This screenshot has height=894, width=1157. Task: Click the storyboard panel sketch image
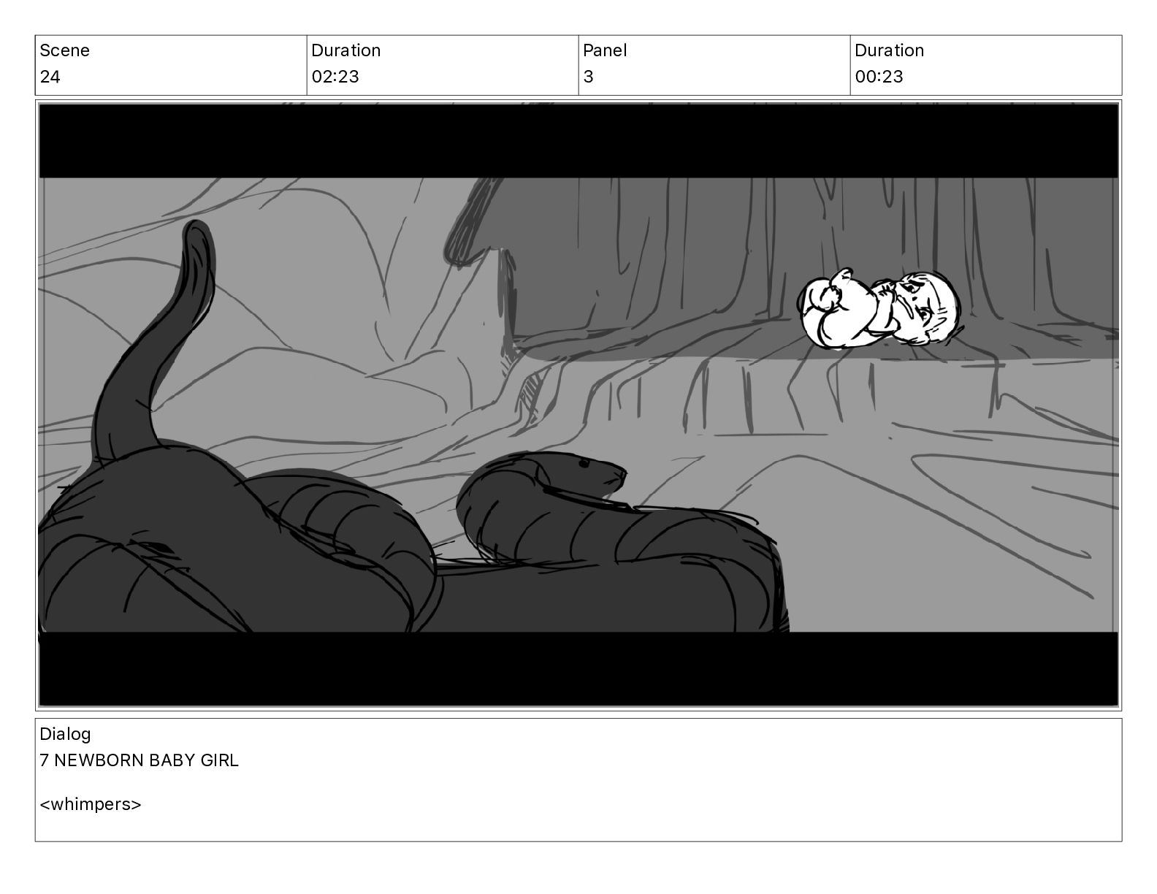578,405
